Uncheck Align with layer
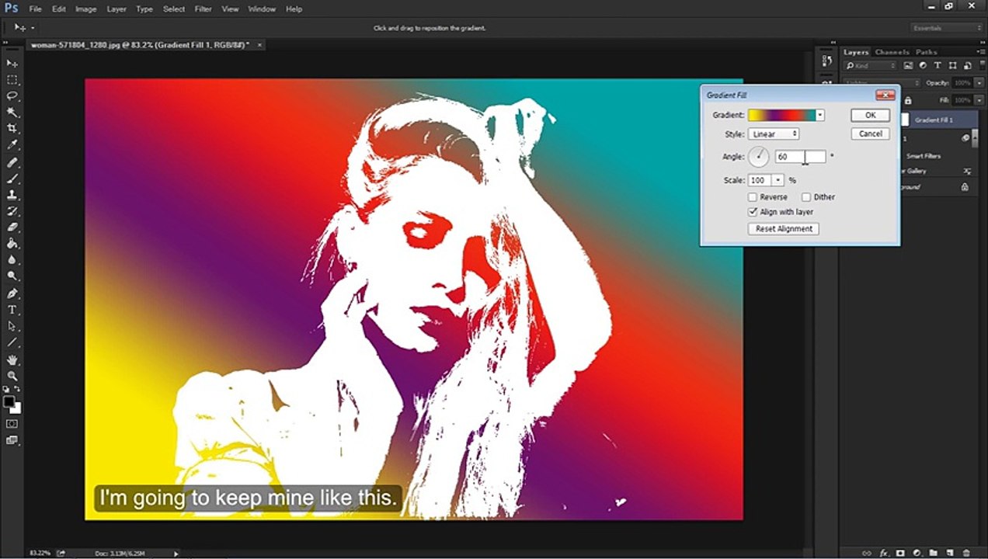Viewport: 988px width, 559px height. pyautogui.click(x=753, y=212)
